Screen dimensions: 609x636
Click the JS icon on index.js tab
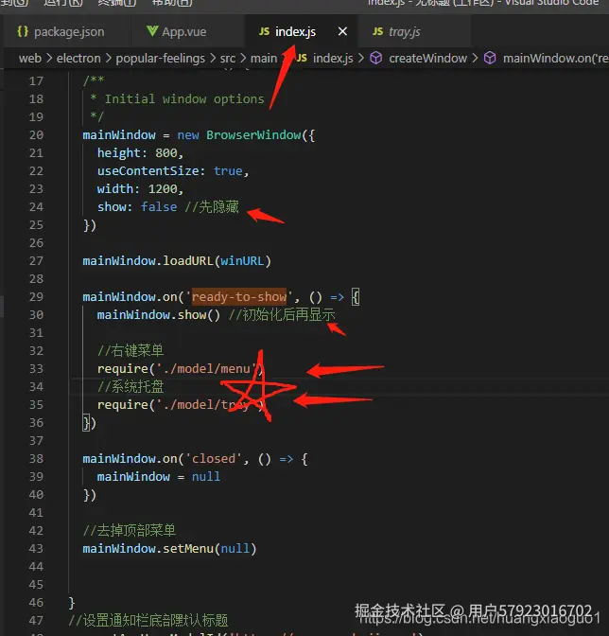click(x=264, y=31)
